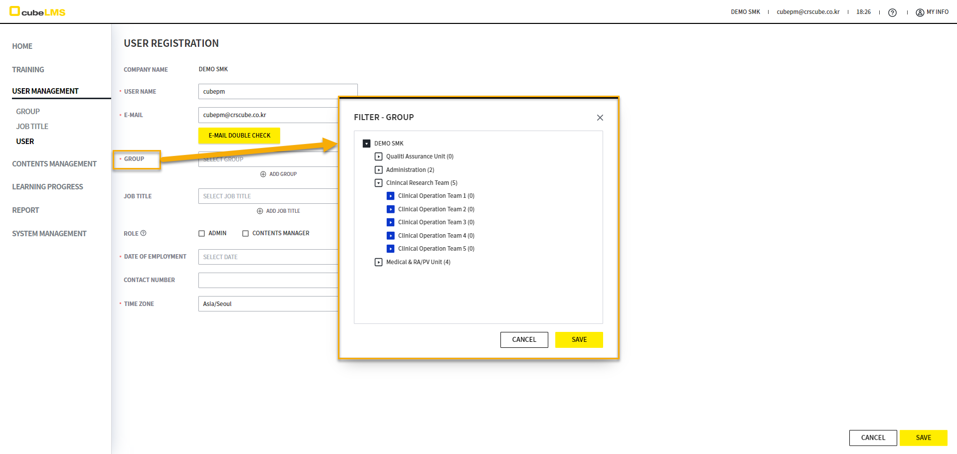957x454 pixels.
Task: Collapse the Clinincal Research Team node
Action: point(378,183)
